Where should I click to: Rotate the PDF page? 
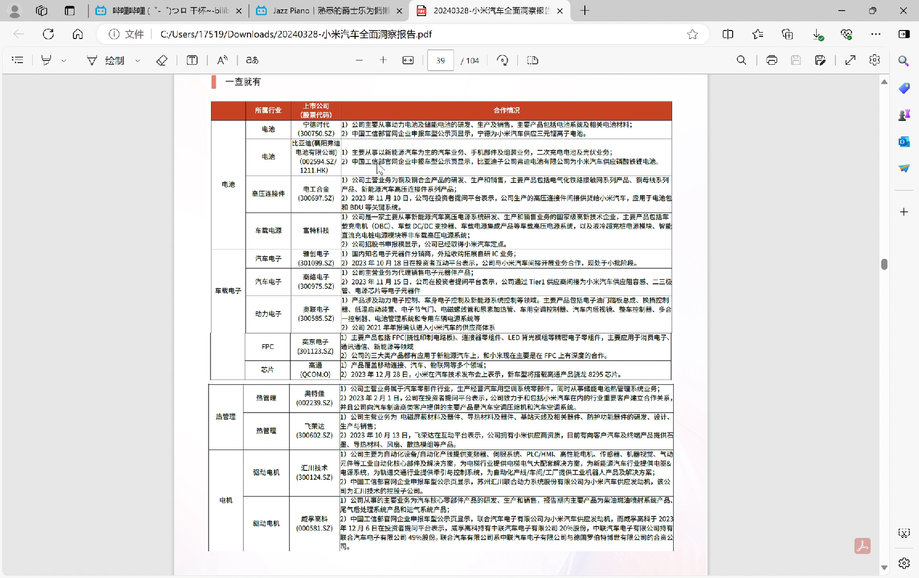(502, 60)
